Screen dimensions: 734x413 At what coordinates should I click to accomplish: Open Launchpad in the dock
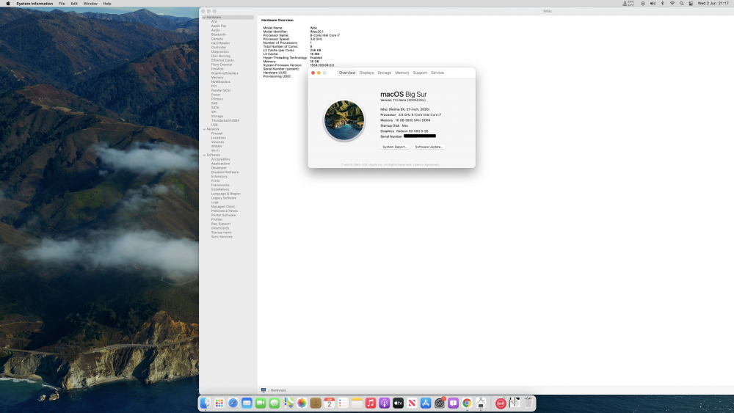[x=219, y=403]
